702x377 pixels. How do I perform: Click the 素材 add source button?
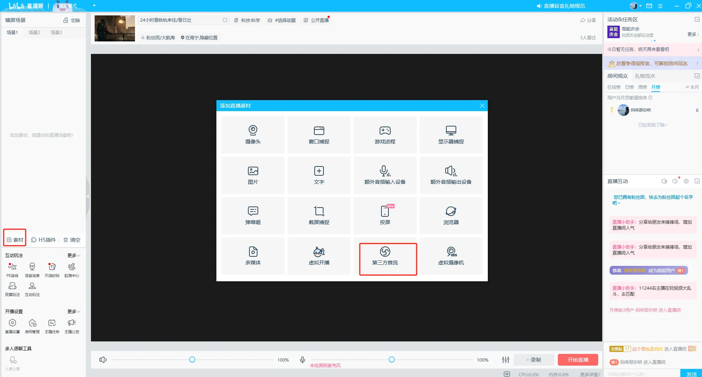coord(15,240)
